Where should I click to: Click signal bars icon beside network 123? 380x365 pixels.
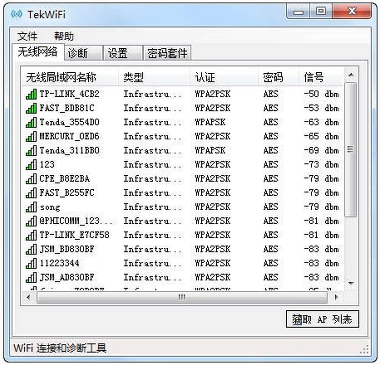point(31,165)
